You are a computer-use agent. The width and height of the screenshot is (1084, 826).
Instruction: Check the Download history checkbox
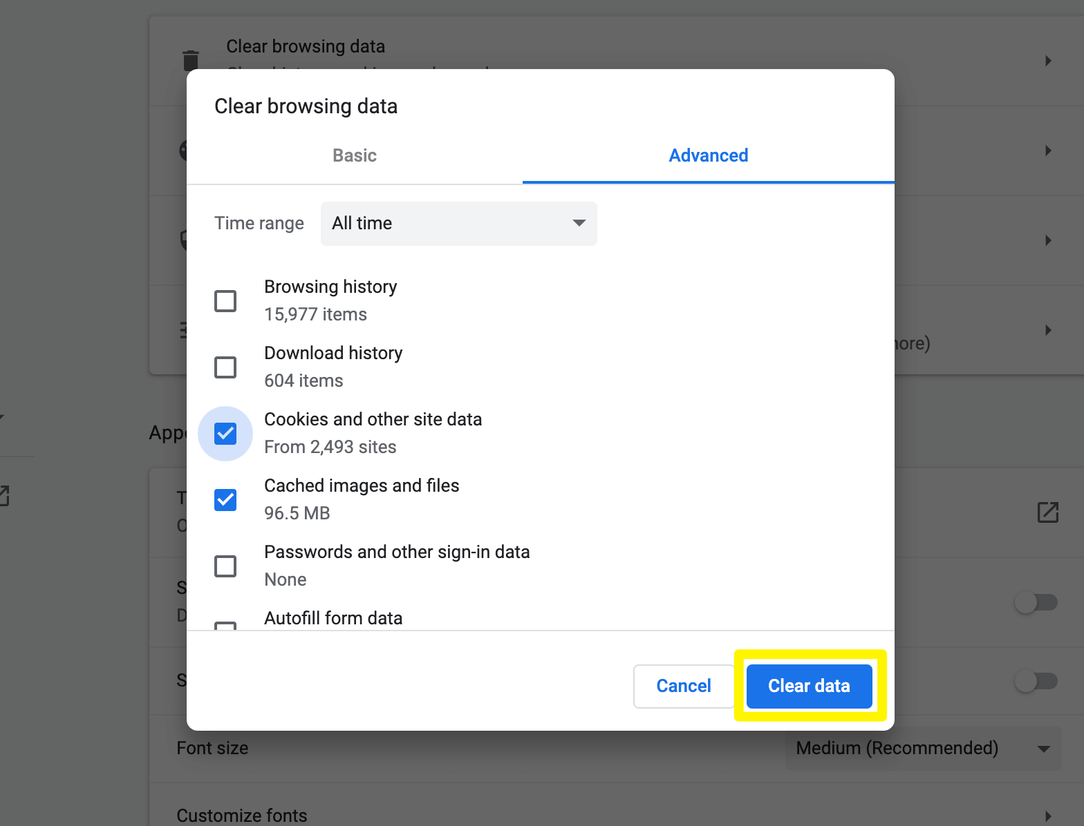click(x=225, y=367)
